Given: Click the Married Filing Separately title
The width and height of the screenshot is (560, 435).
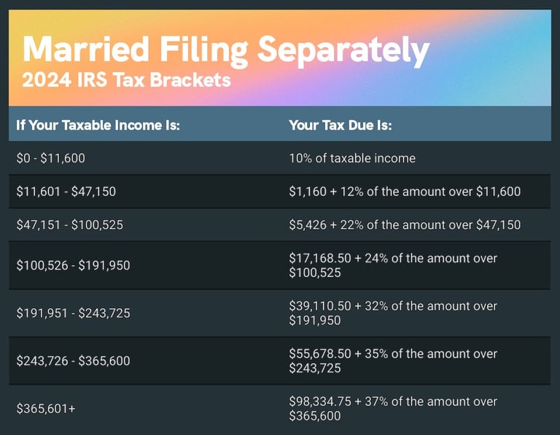Looking at the screenshot, I should click(x=226, y=50).
